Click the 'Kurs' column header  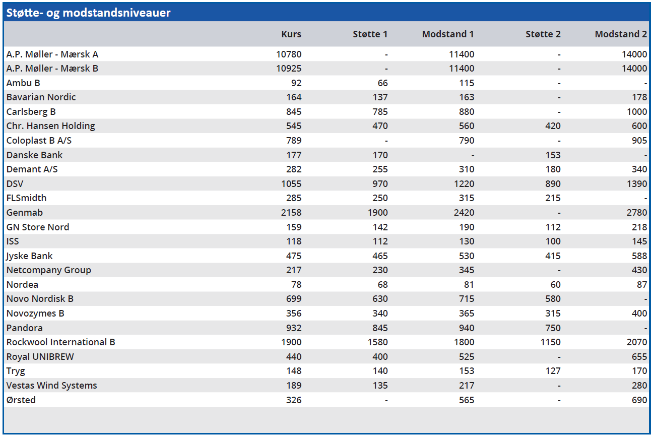click(291, 34)
